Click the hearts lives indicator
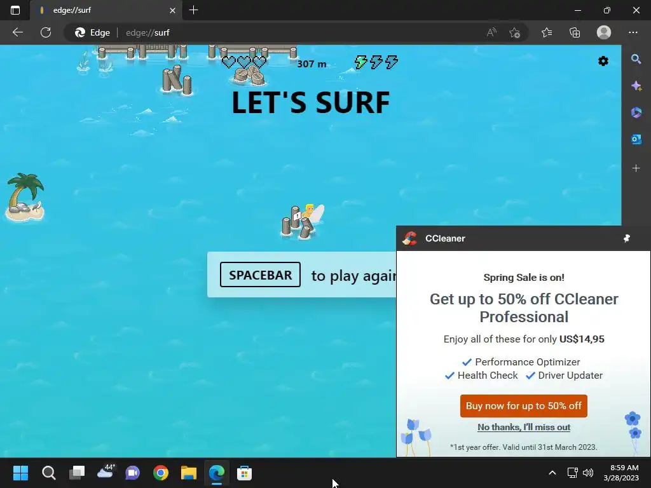 point(244,62)
